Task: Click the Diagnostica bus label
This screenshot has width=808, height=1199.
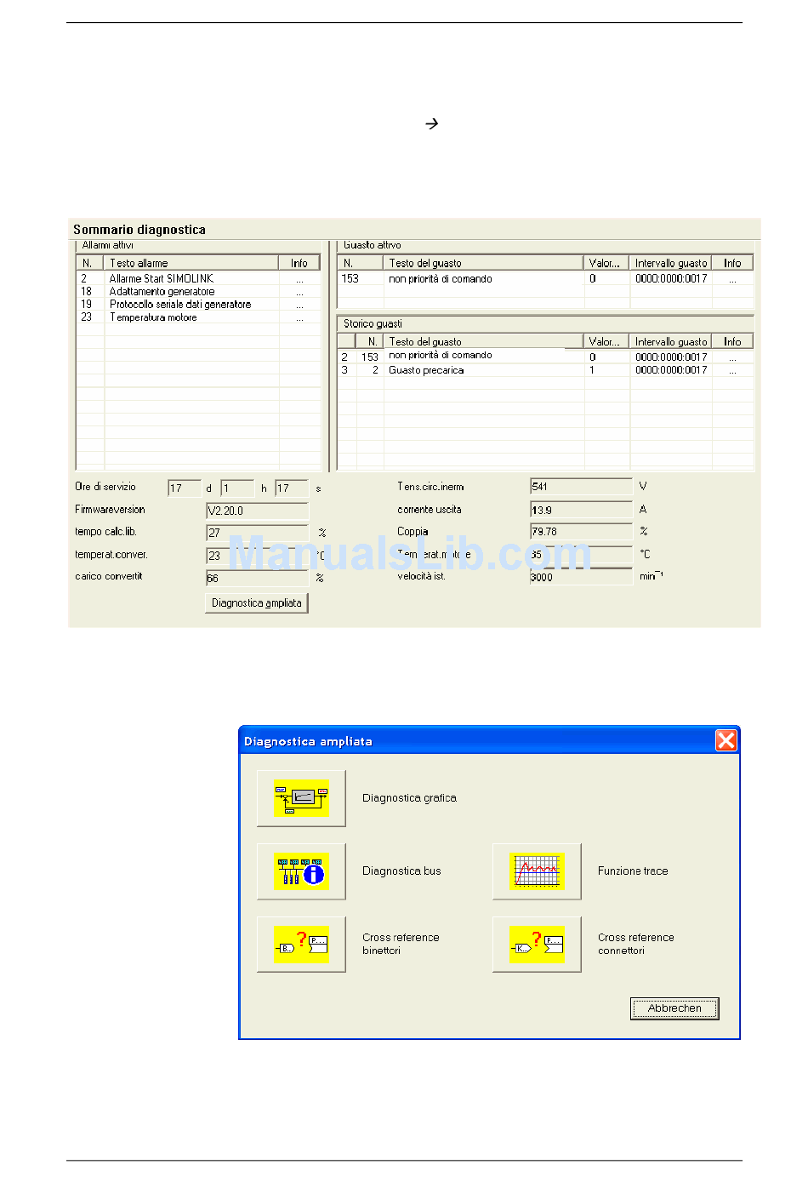Action: coord(401,871)
